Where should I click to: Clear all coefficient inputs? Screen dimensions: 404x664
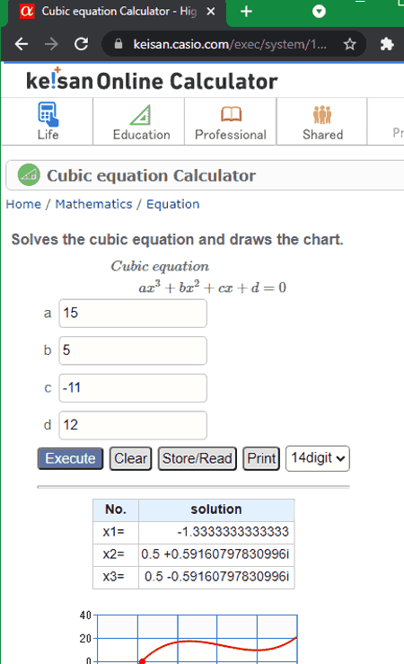[130, 458]
